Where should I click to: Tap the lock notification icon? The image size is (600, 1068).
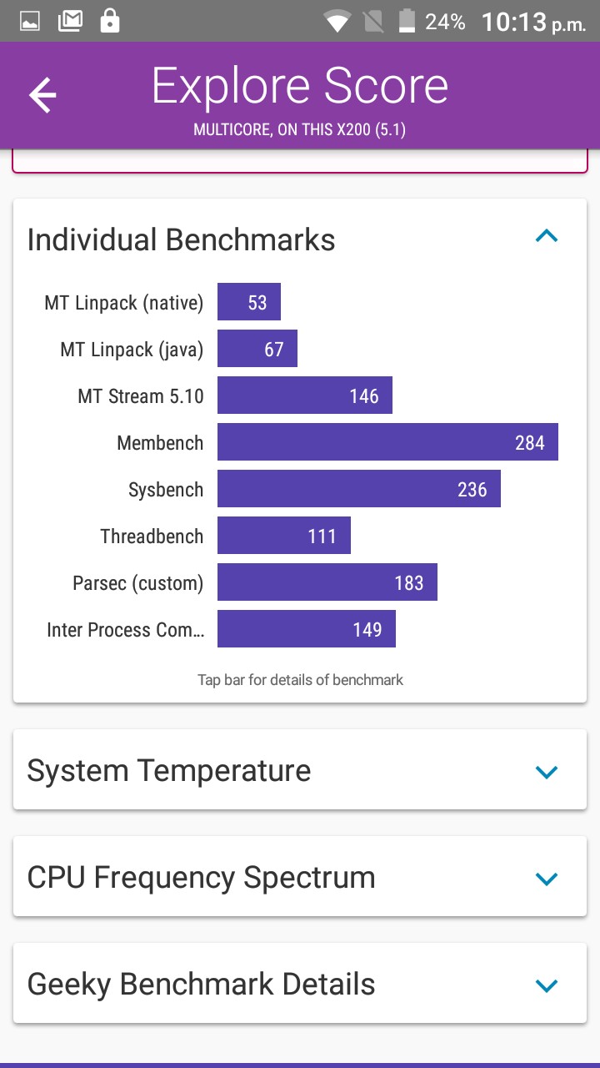[x=109, y=21]
